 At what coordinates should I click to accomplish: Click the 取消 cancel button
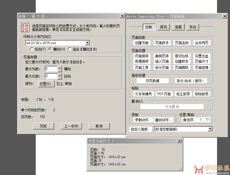pyautogui.click(x=99, y=126)
